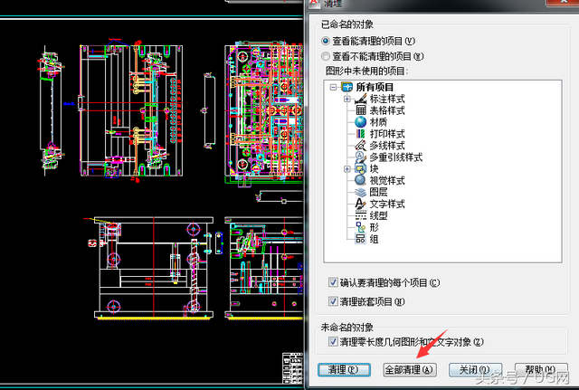Click the 块 block icon

(360, 169)
